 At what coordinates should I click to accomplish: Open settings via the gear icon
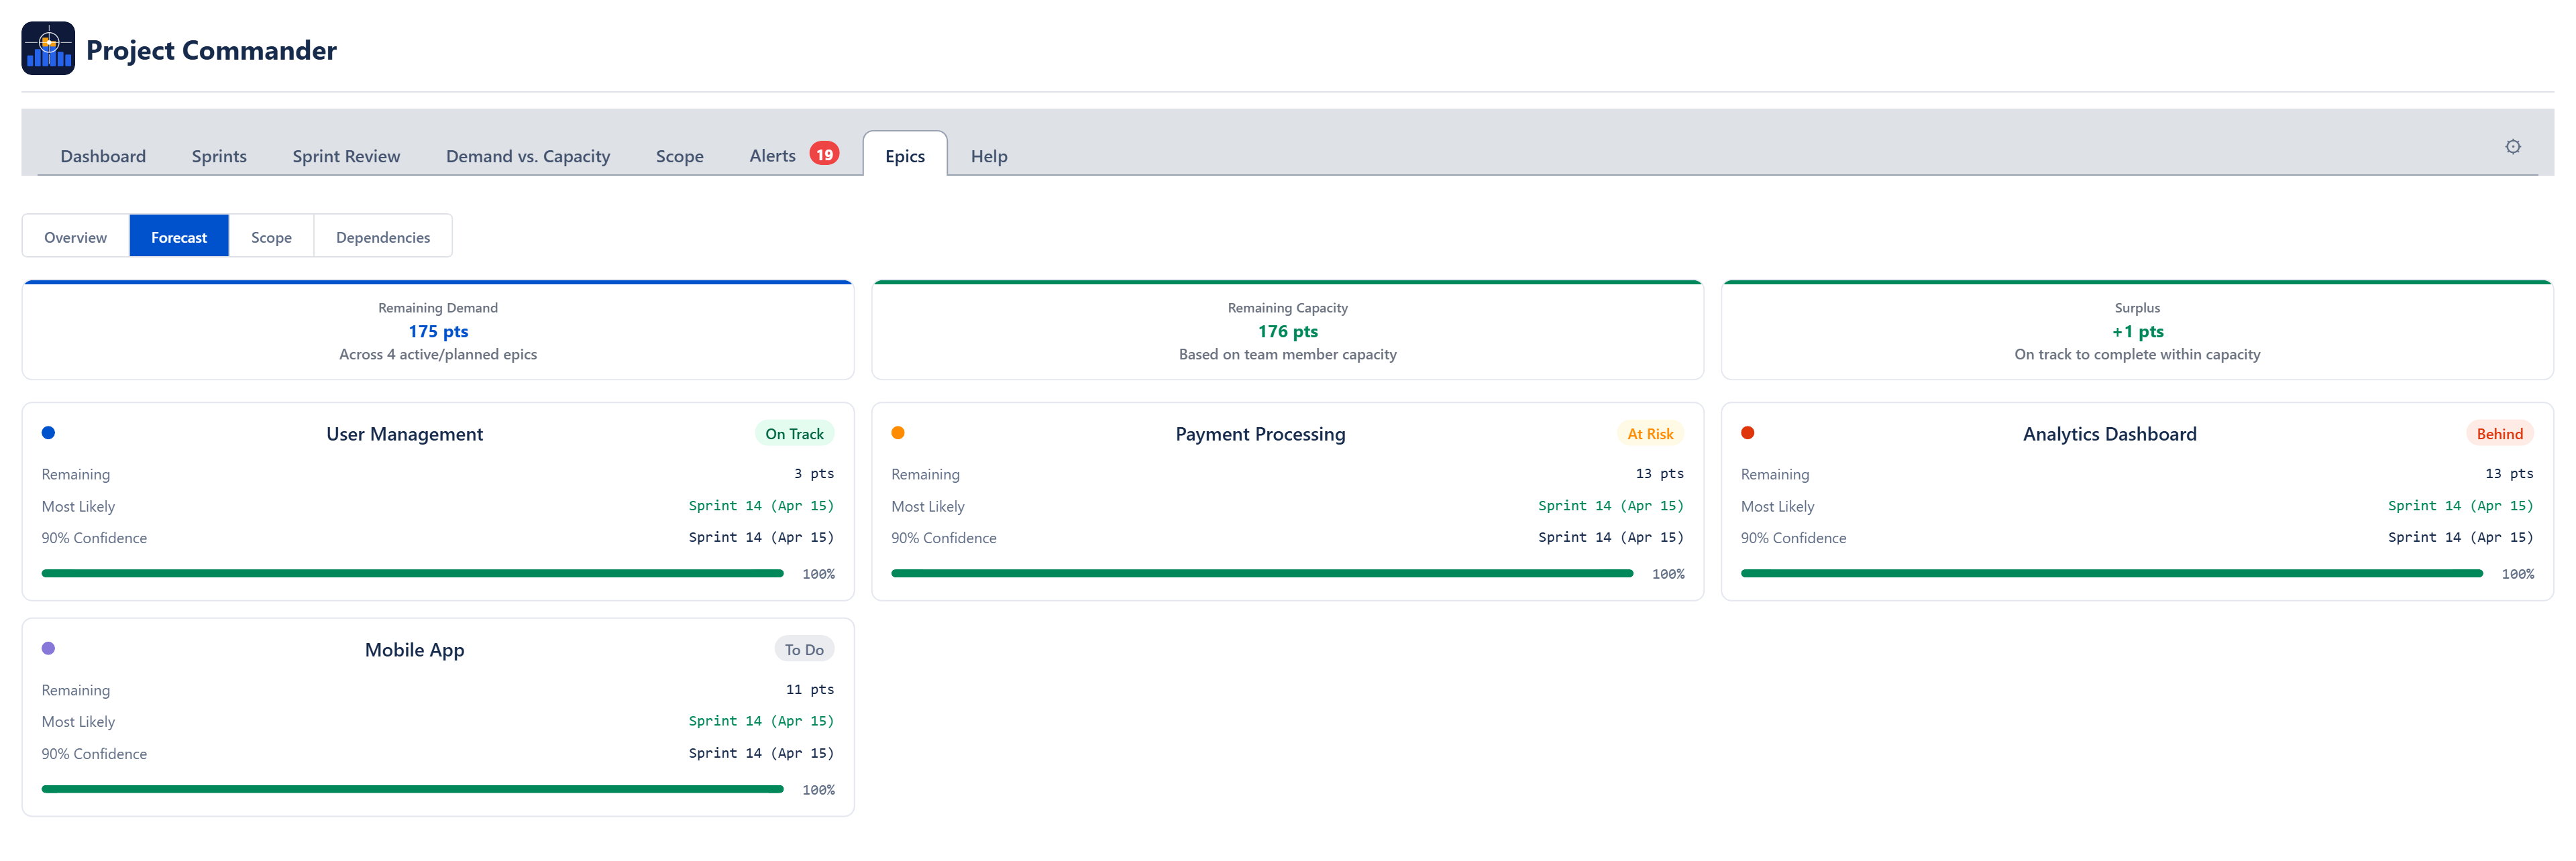[x=2512, y=147]
